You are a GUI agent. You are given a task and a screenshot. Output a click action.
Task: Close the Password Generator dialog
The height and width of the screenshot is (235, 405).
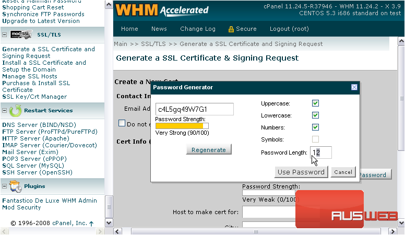(354, 87)
